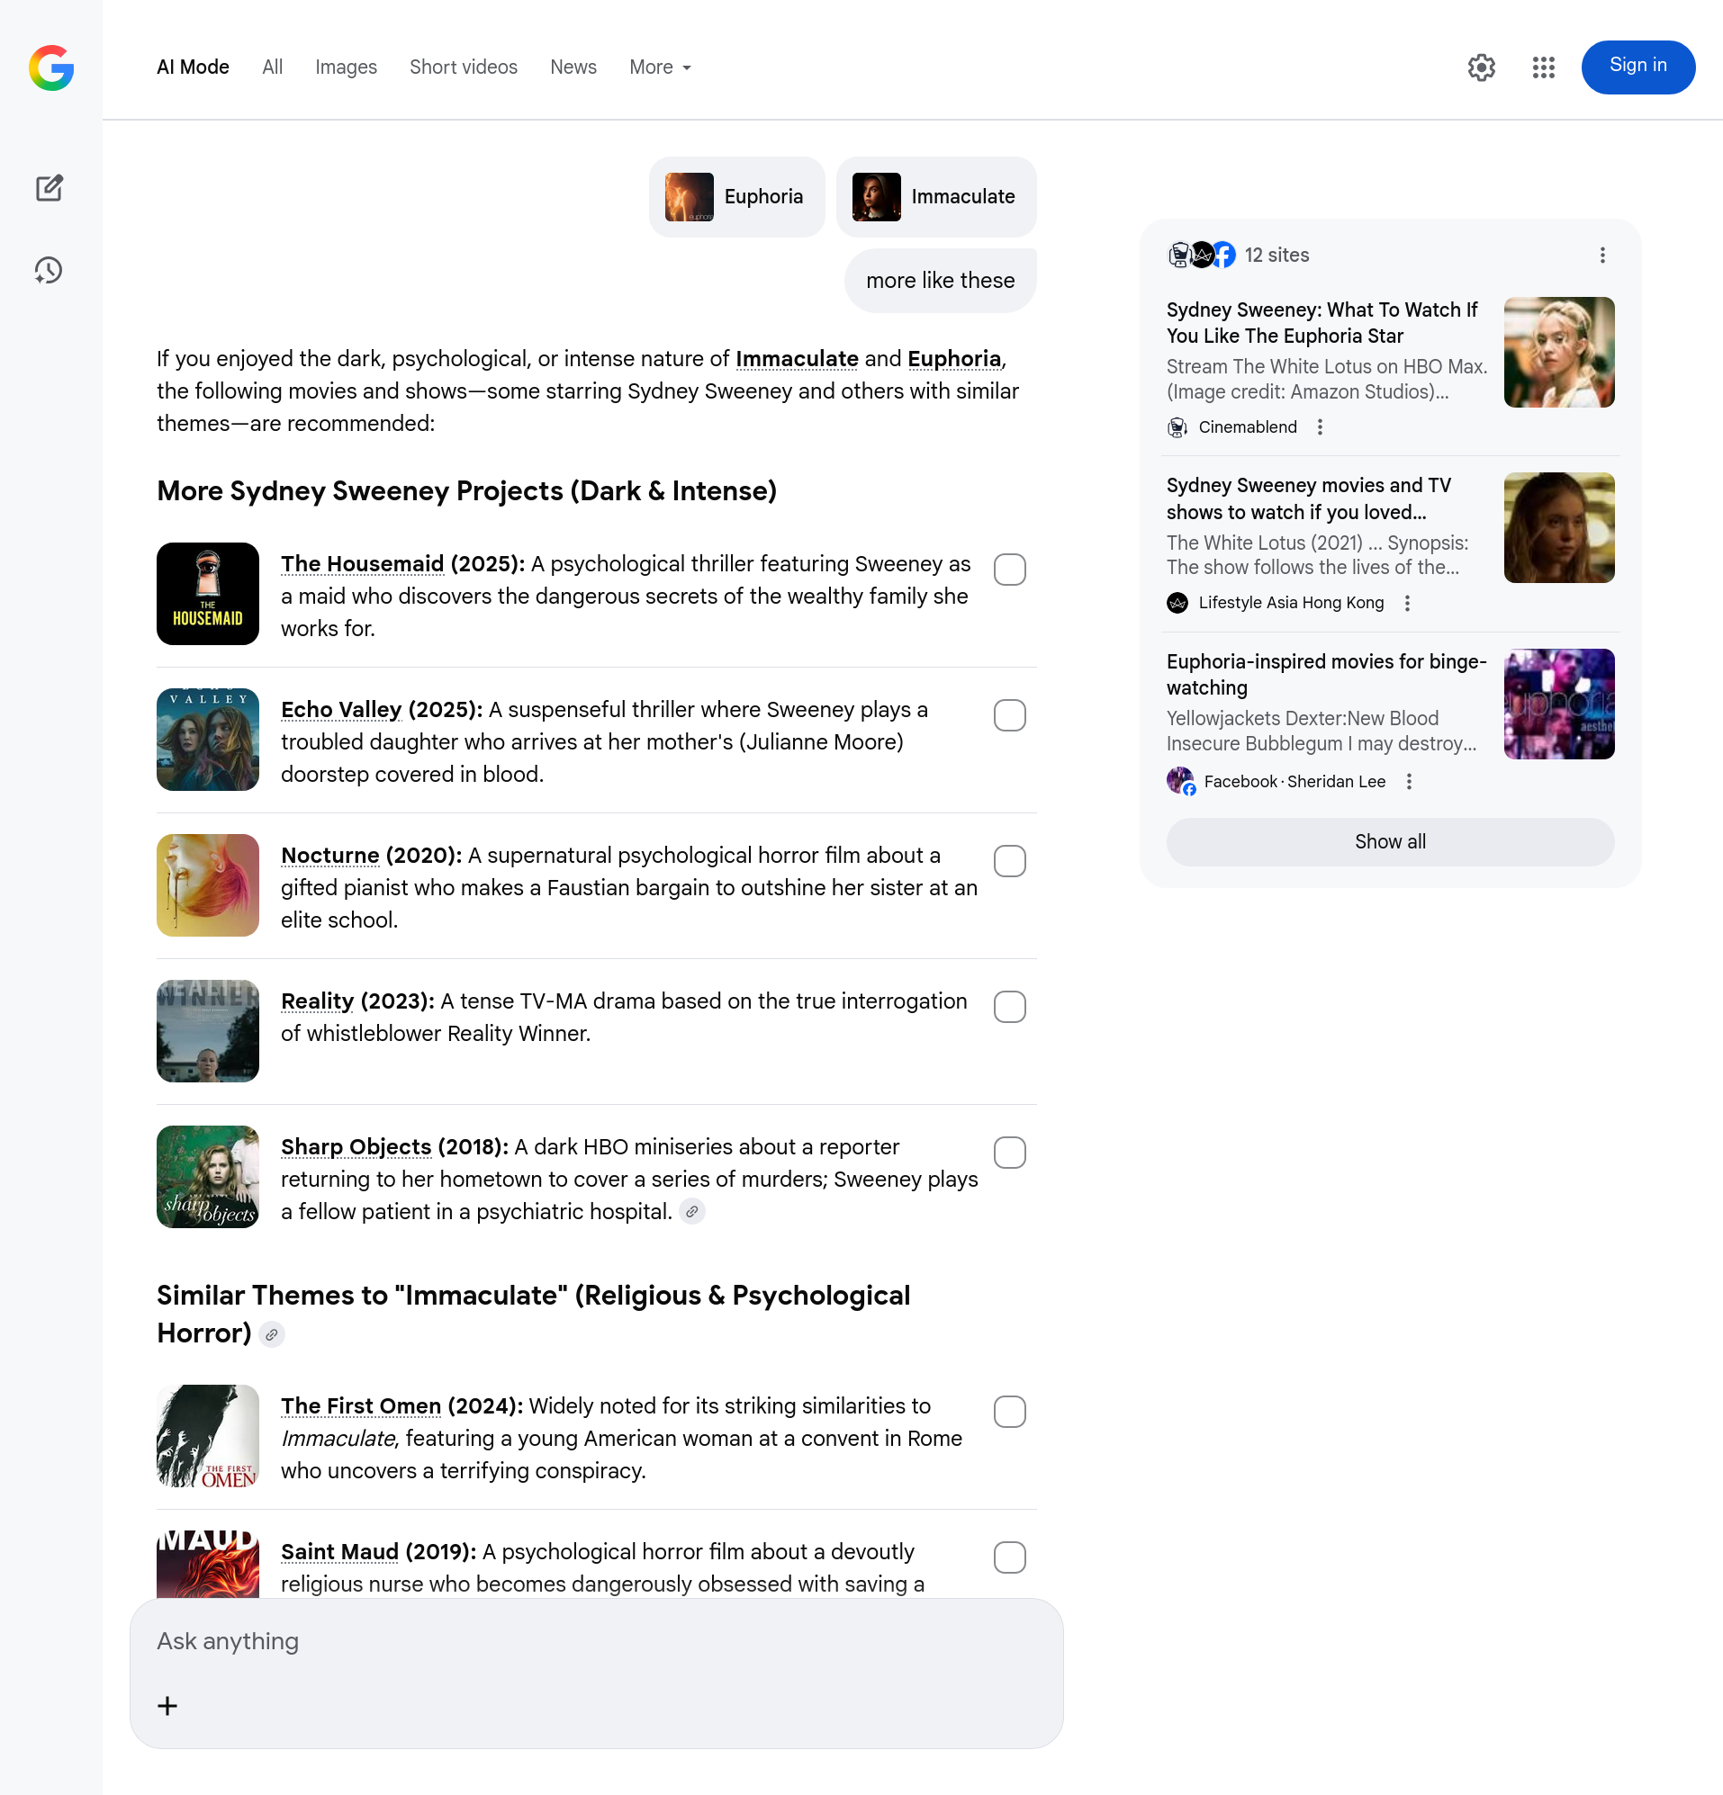1723x1795 pixels.
Task: Click the link icon after Sharp Objects description
Action: [692, 1212]
